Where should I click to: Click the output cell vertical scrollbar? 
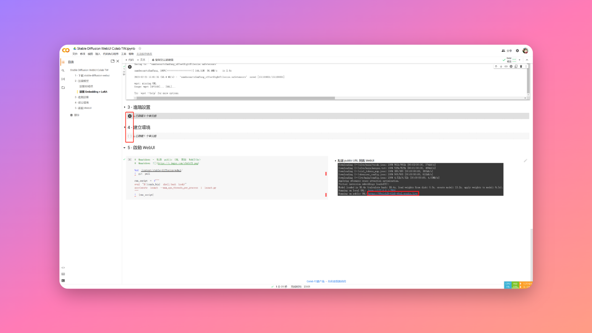528,78
